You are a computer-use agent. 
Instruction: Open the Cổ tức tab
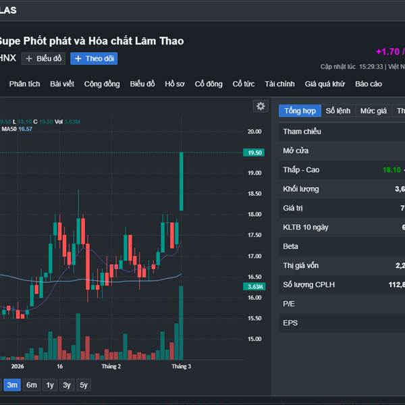[244, 84]
